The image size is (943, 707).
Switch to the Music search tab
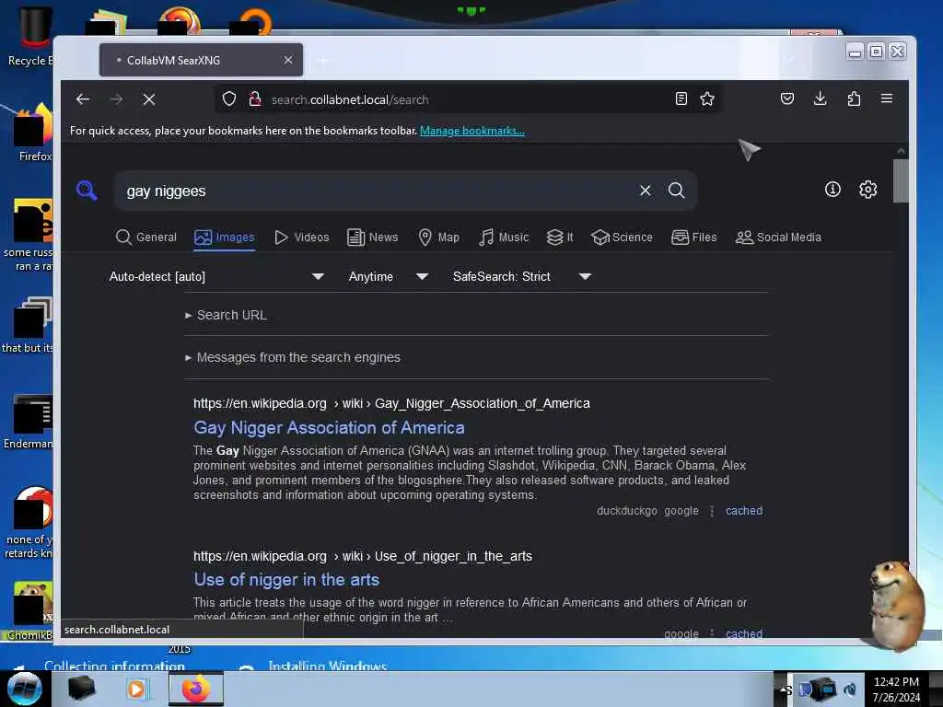[504, 237]
